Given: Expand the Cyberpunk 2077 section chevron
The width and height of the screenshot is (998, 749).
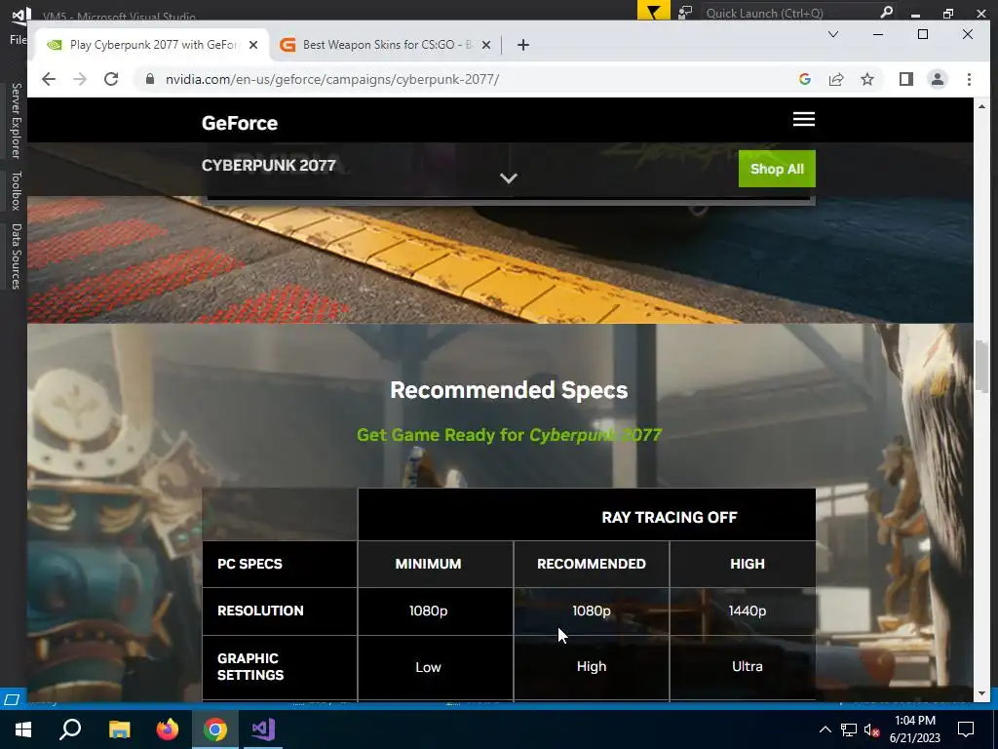Looking at the screenshot, I should click(508, 178).
